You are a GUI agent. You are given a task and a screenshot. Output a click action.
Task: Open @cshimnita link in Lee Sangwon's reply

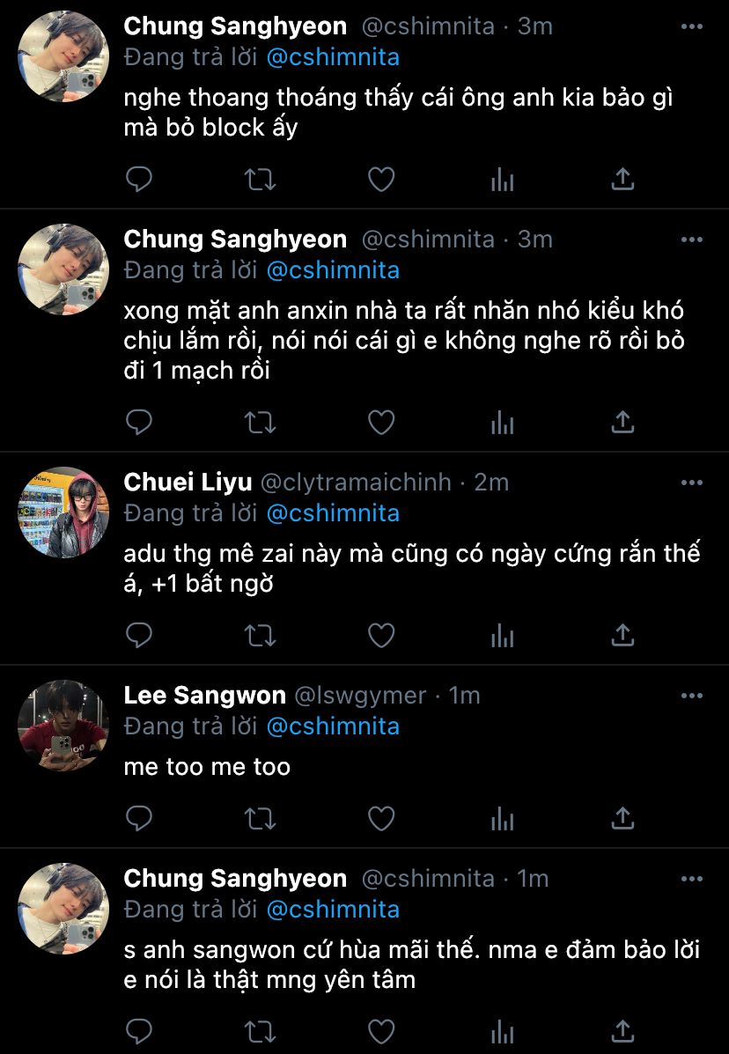[x=333, y=726]
